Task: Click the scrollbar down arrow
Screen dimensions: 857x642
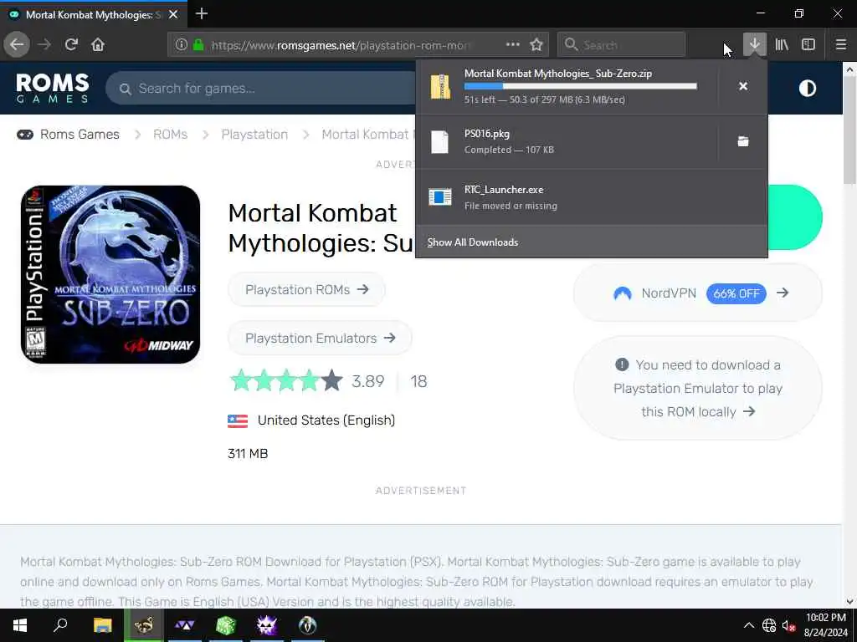Action: [x=849, y=602]
